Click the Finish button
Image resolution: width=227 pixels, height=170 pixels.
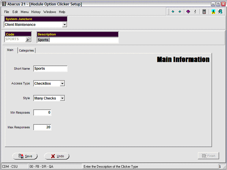point(208,156)
